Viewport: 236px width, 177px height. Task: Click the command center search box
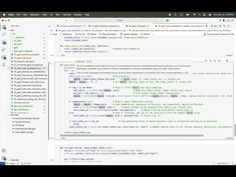119,21
